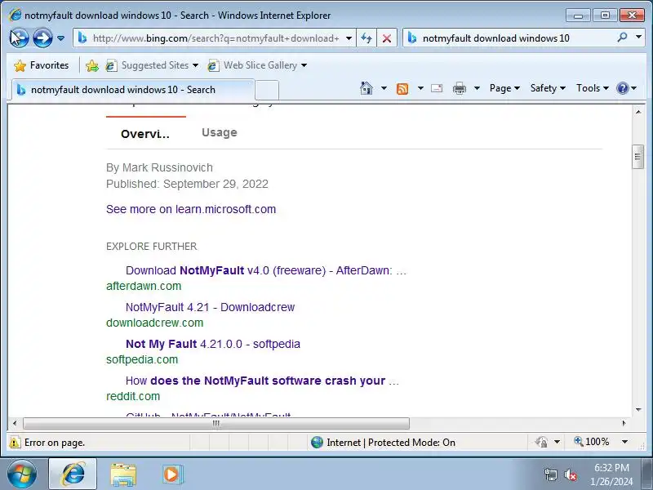The width and height of the screenshot is (653, 490).
Task: Open Download NotMyFault v4.0 AfterDawn link
Action: (x=266, y=270)
